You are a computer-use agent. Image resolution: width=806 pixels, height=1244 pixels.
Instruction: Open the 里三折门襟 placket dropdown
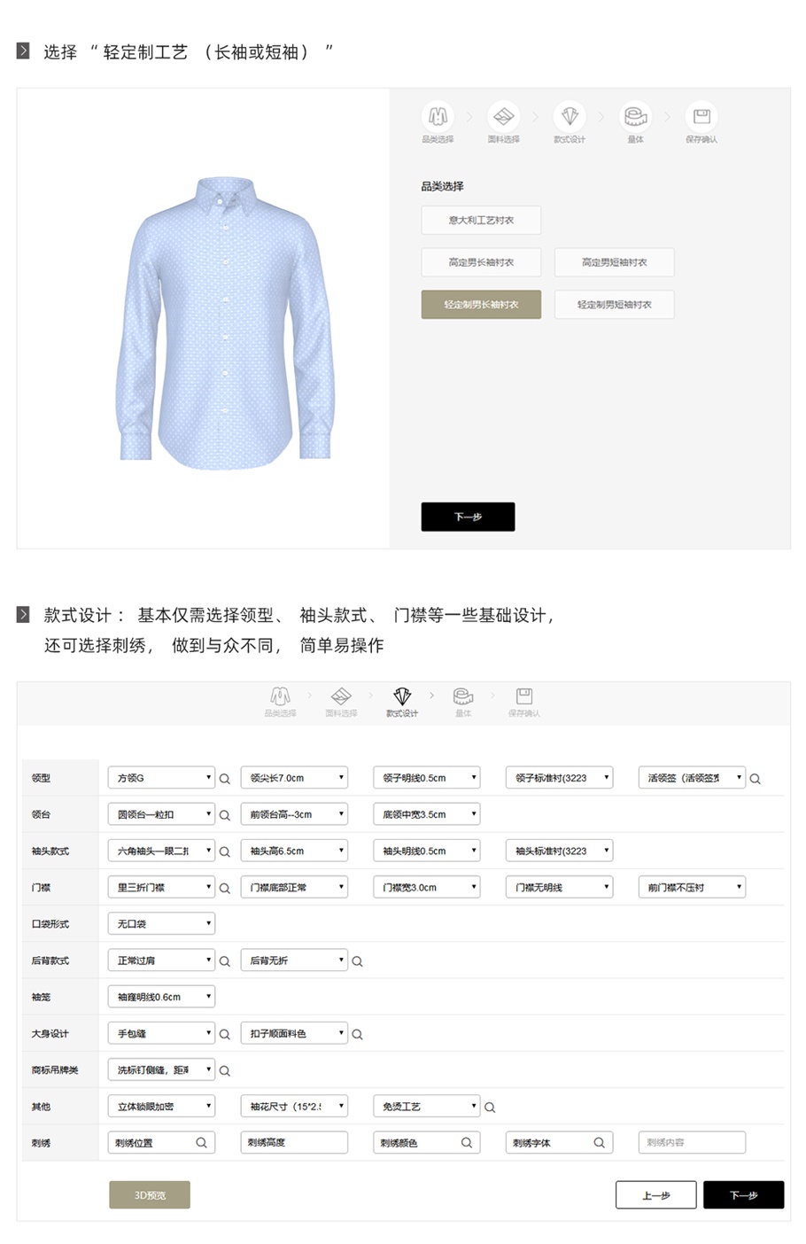coord(161,887)
